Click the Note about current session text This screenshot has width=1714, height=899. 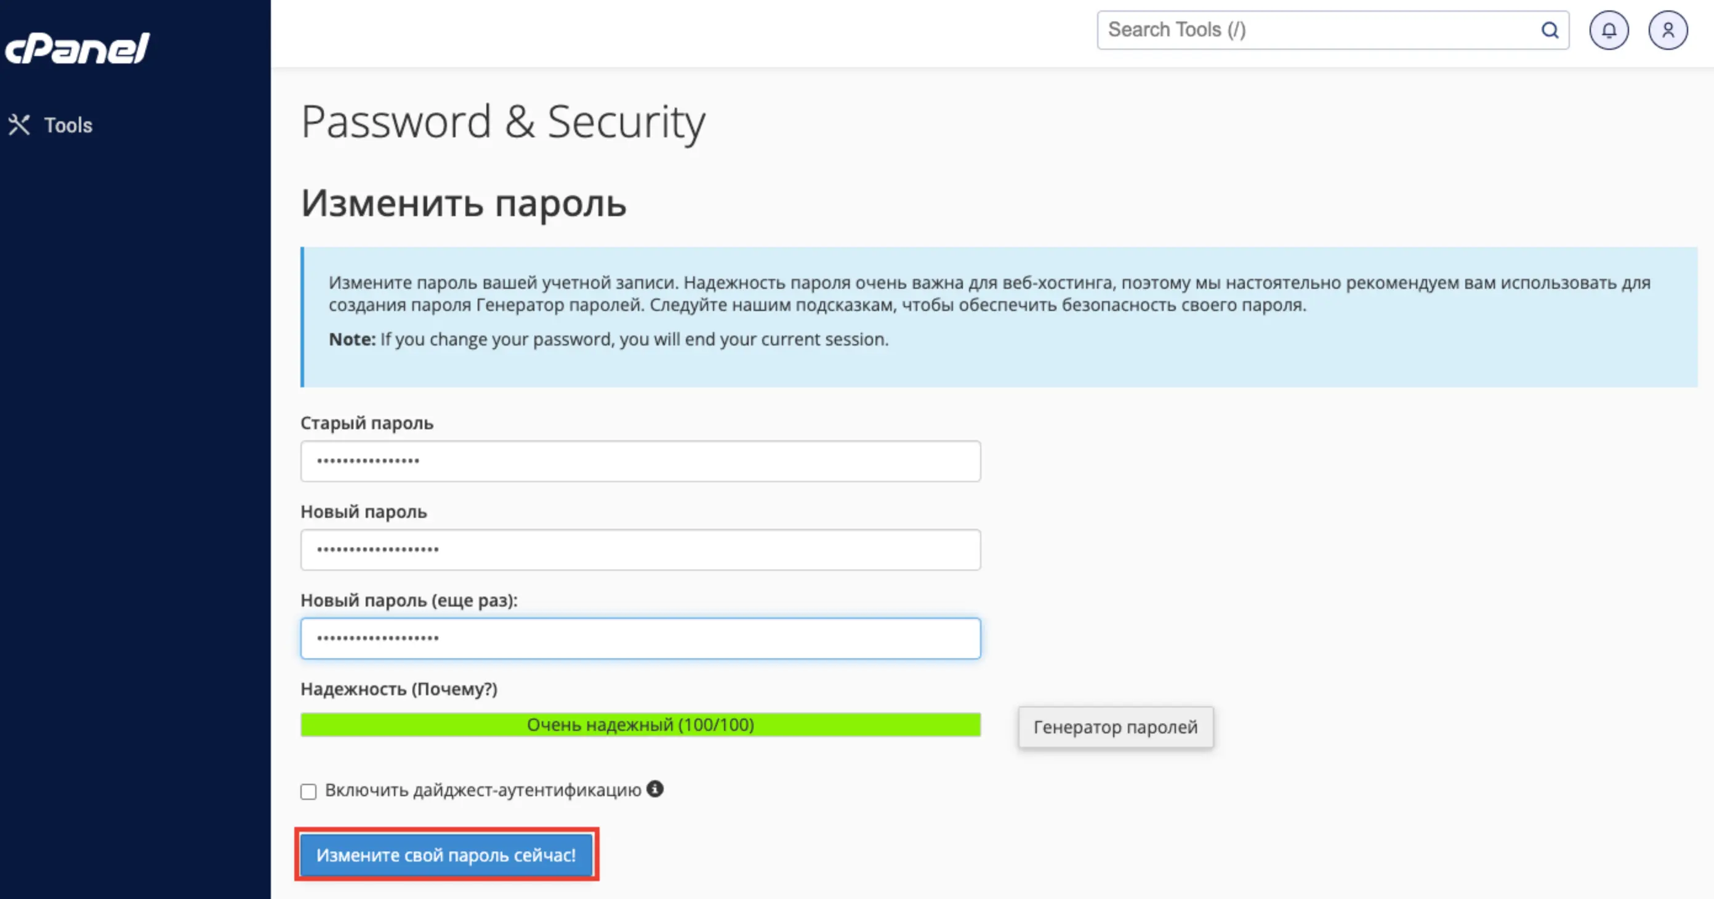[x=609, y=339]
